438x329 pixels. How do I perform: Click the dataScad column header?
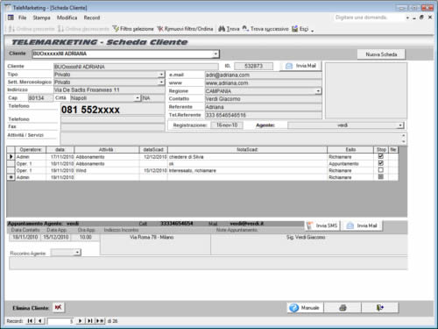click(x=153, y=150)
